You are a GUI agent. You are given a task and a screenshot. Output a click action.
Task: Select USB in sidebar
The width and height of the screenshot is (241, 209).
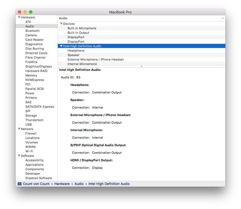click(x=28, y=124)
